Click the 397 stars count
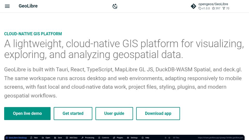The image size is (249, 140). (x=216, y=8)
